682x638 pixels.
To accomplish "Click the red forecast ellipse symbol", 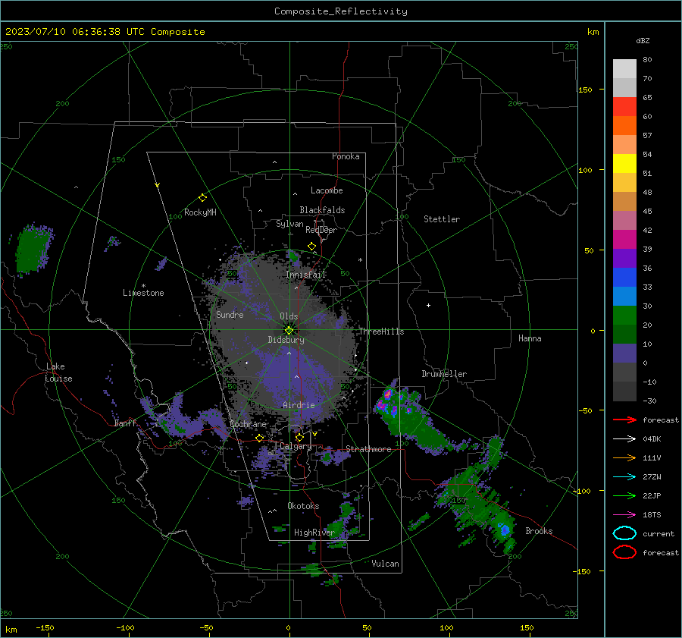I will [x=624, y=552].
